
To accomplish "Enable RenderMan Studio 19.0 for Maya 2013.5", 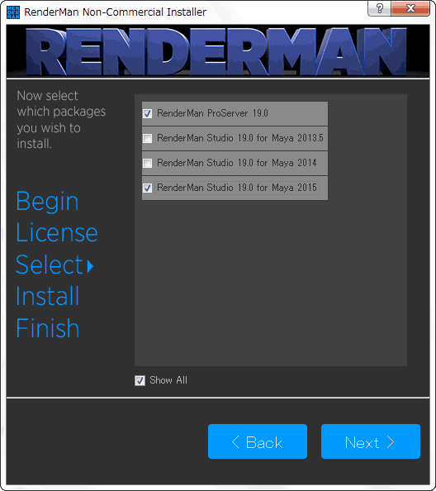I will (x=147, y=138).
